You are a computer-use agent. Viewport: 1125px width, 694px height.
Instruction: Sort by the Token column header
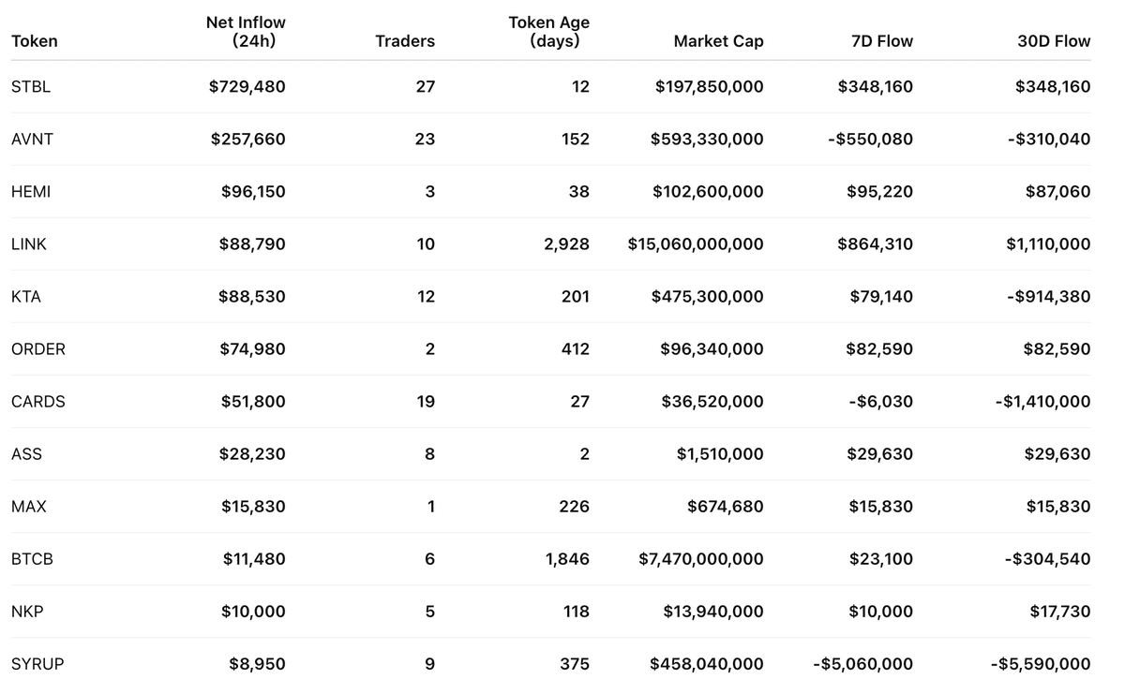(35, 41)
